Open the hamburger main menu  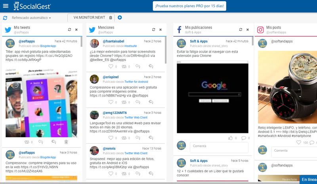pos(6,6)
